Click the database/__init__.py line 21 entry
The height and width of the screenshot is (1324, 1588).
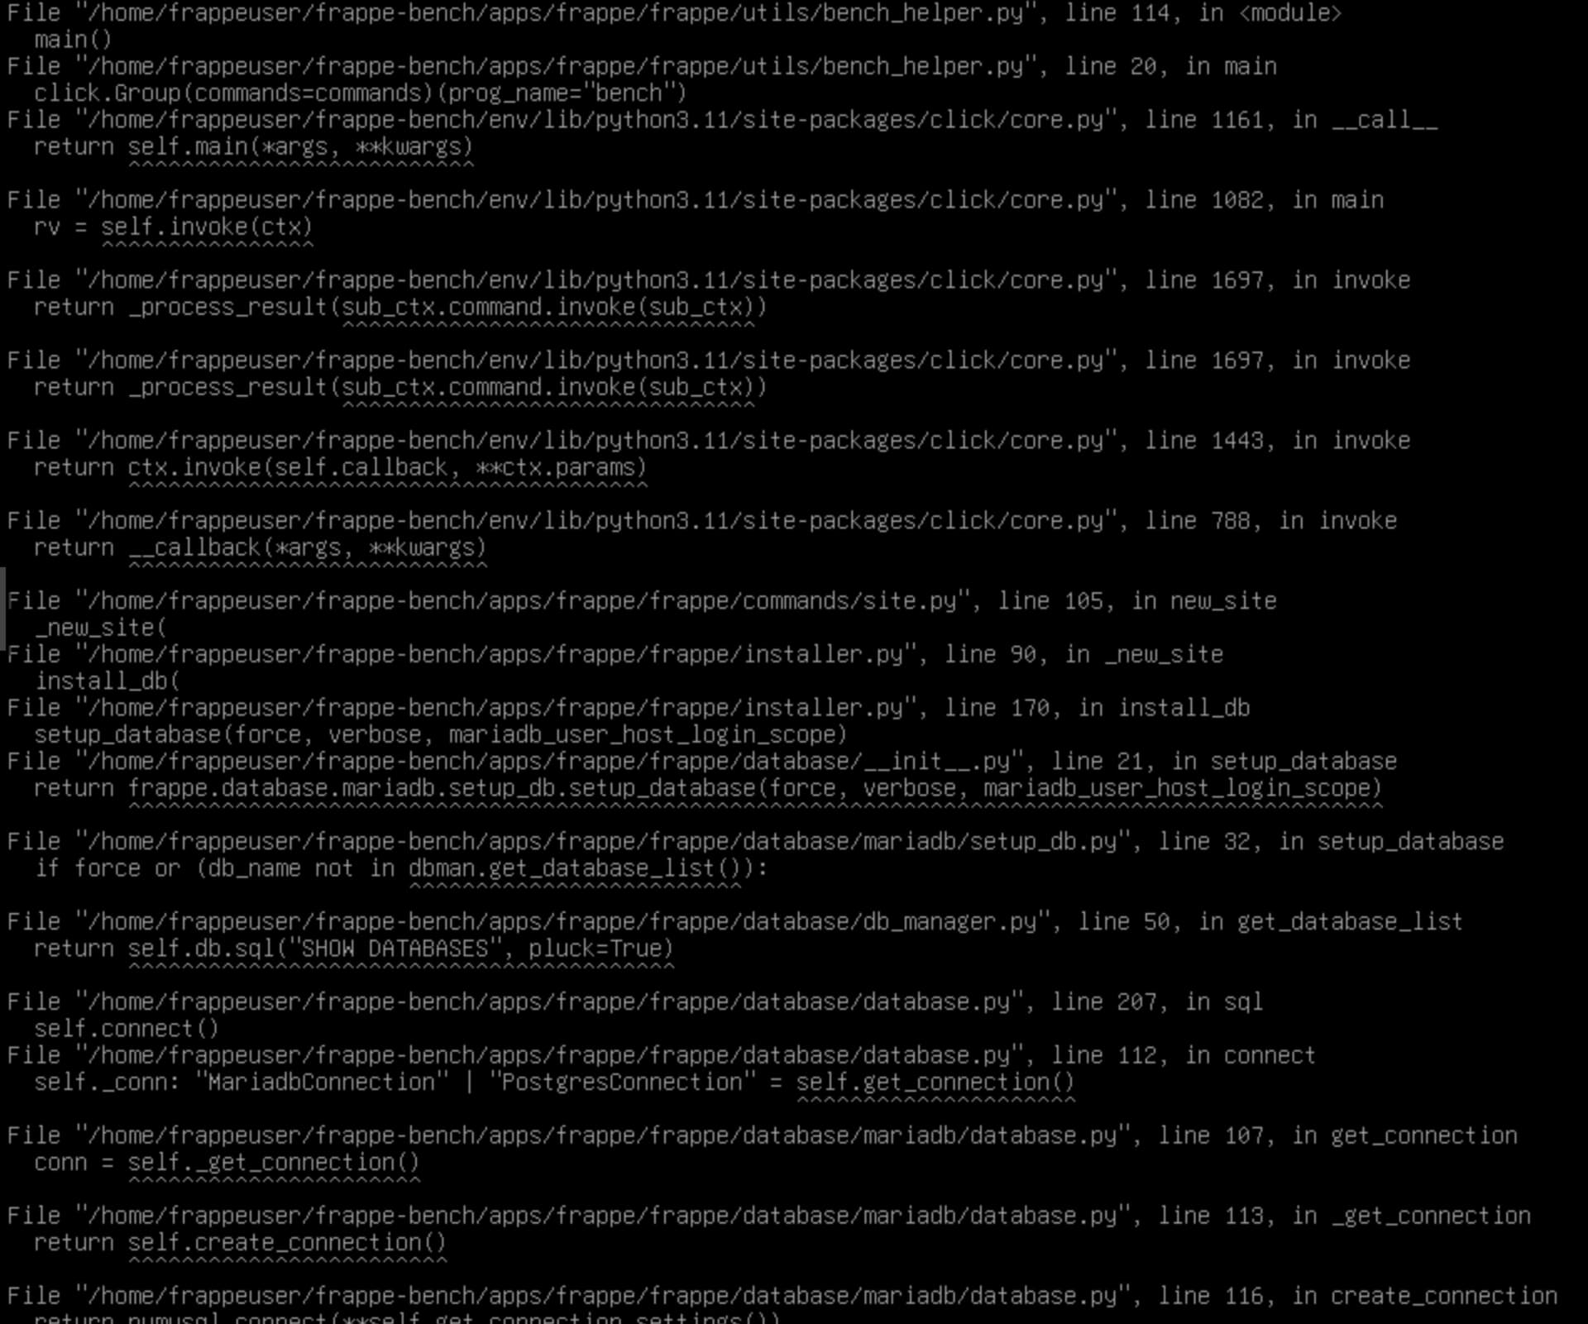click(702, 762)
